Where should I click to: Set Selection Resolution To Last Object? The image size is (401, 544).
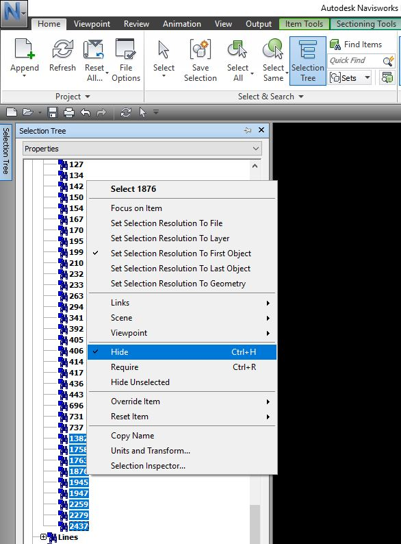tap(182, 269)
